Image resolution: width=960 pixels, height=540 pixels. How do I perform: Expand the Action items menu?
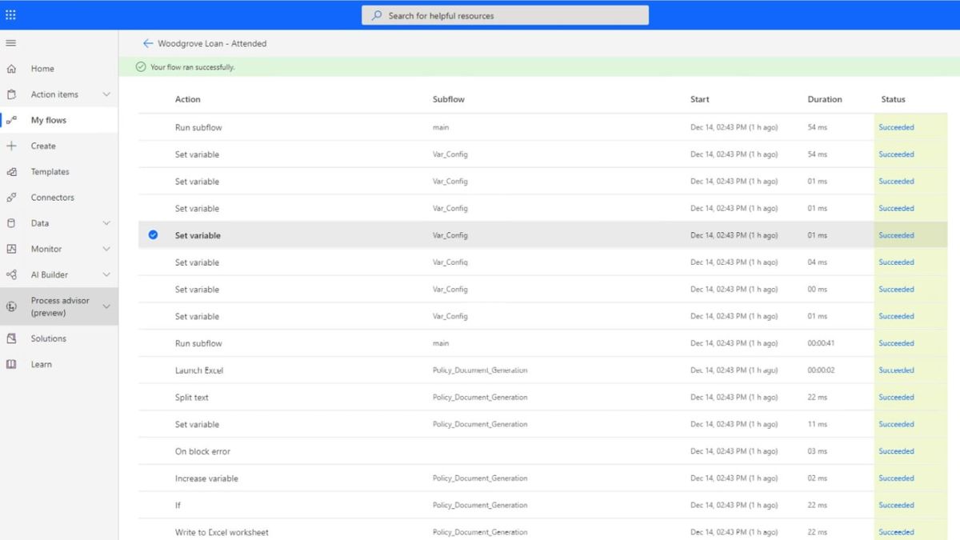click(x=104, y=94)
